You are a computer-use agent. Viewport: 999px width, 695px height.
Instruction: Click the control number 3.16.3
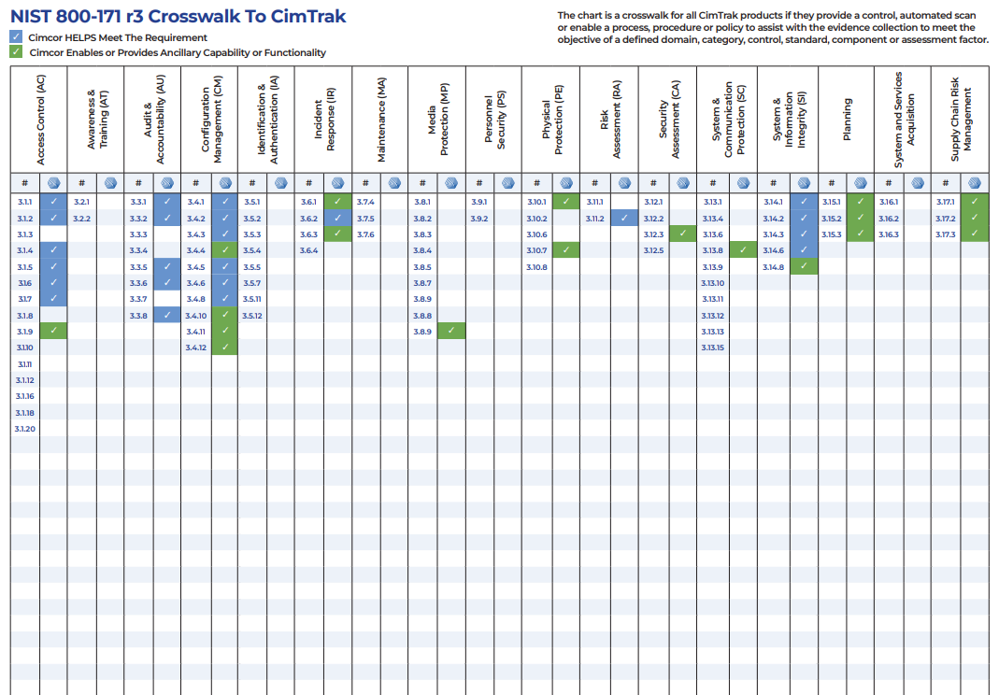(889, 234)
